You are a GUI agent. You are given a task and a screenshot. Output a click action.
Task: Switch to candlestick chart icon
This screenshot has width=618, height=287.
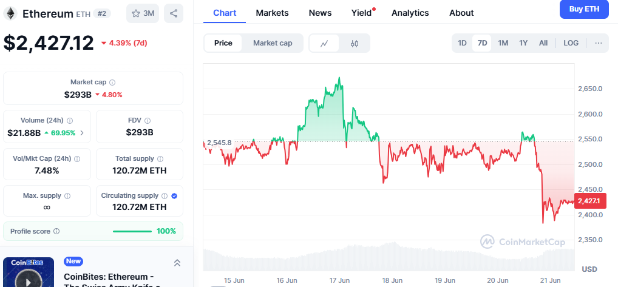tap(355, 43)
